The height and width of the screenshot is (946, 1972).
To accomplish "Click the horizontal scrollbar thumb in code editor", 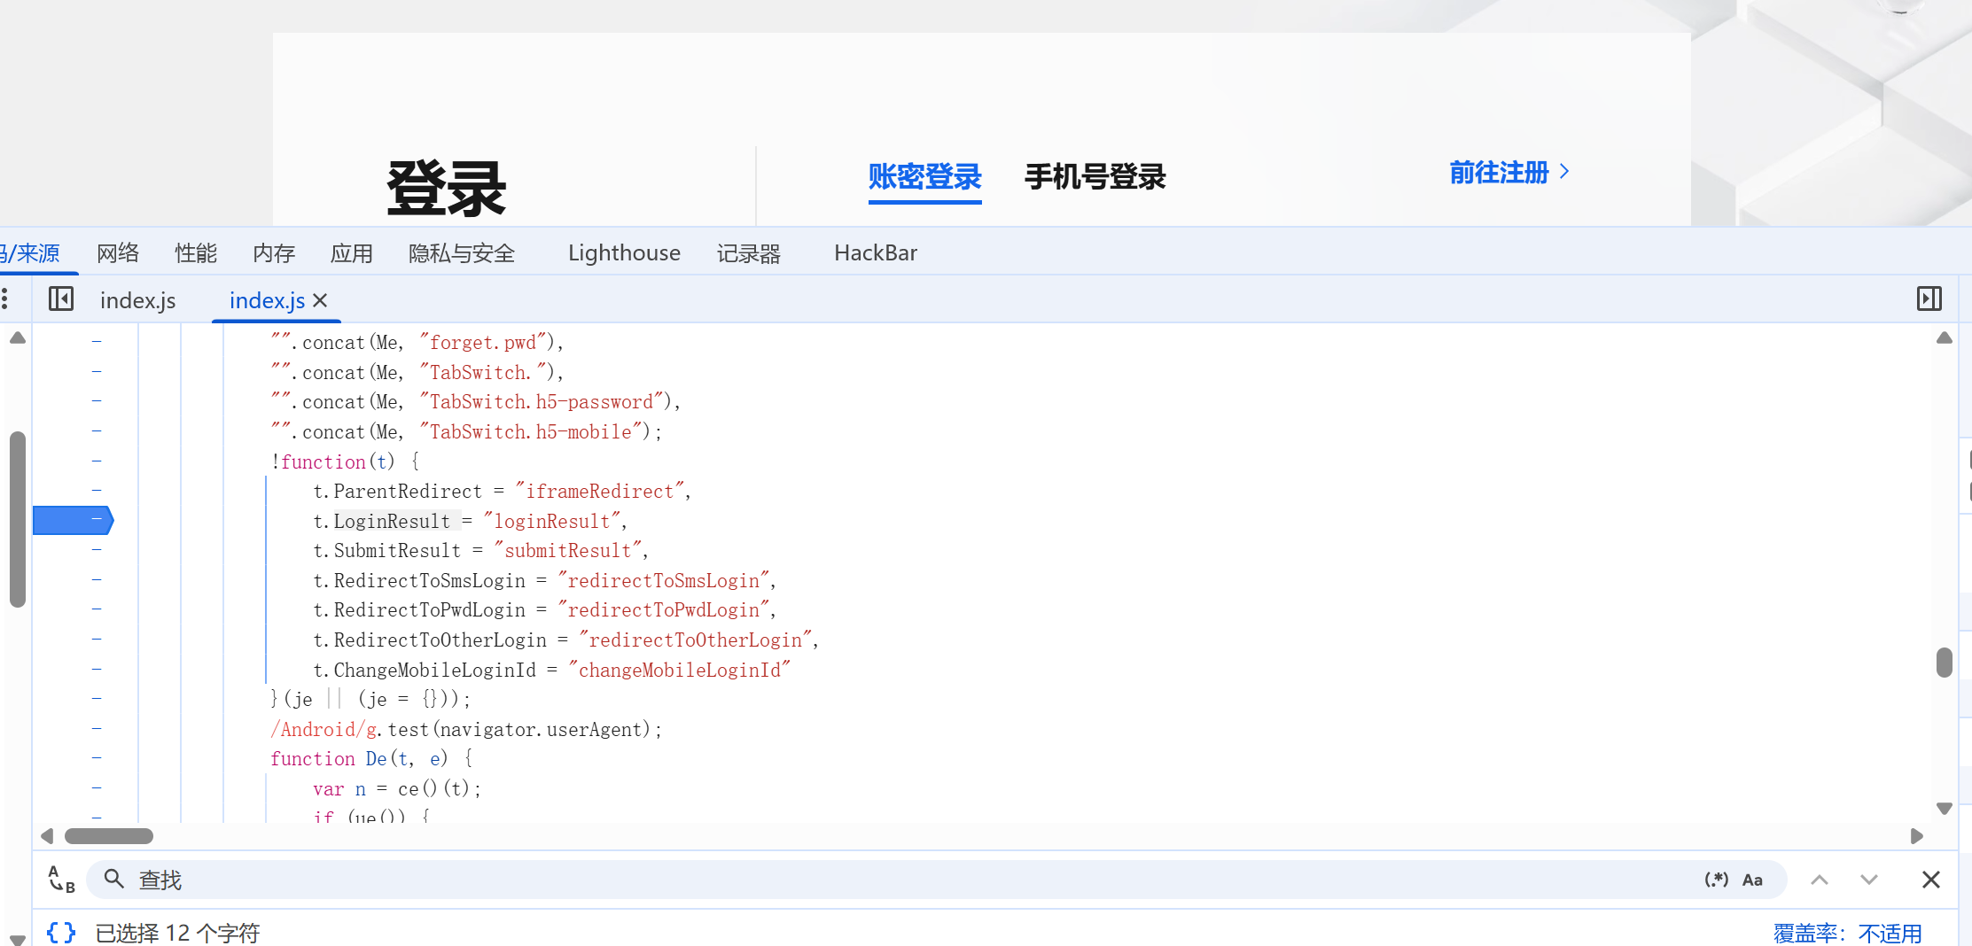I will click(x=109, y=836).
